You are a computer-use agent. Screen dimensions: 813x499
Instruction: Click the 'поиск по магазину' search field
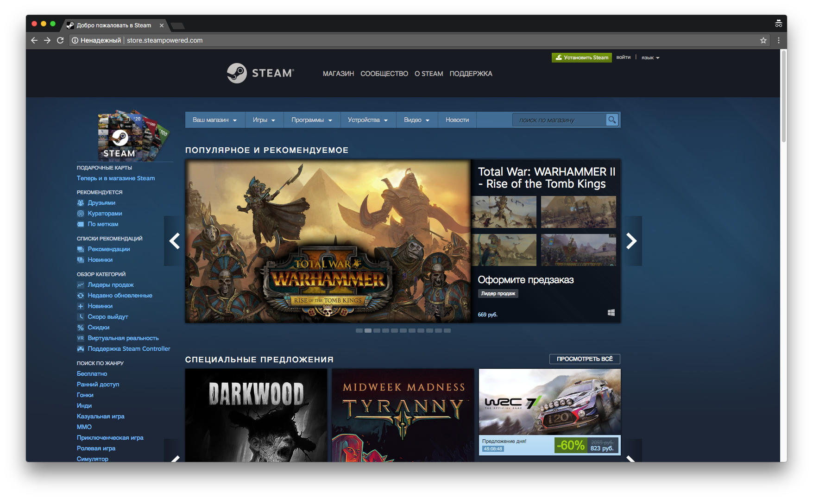click(558, 120)
